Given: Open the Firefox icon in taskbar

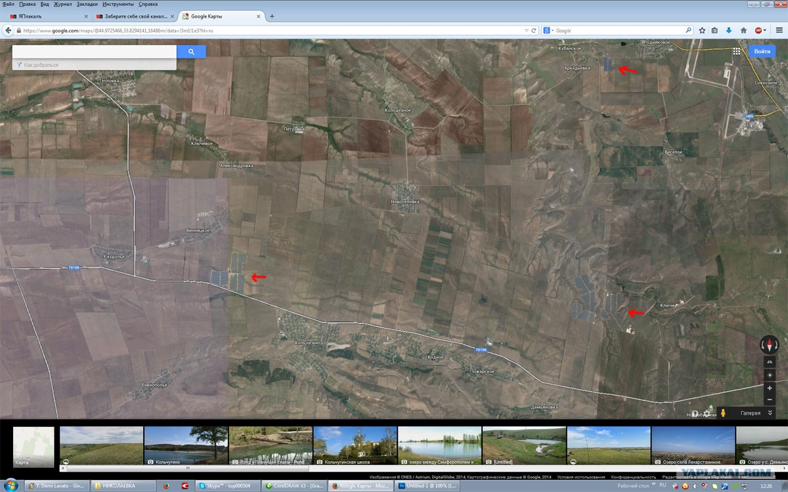Looking at the screenshot, I should [x=165, y=486].
